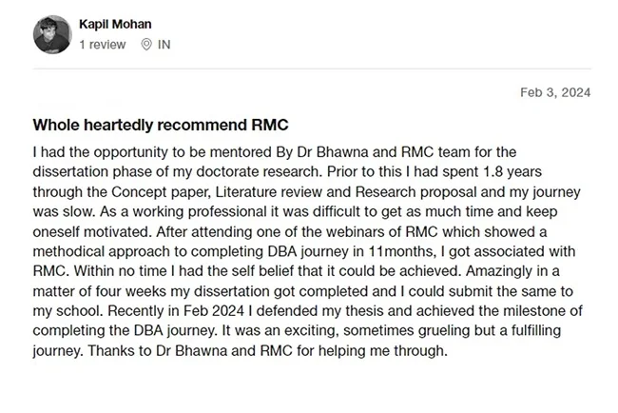Select the IN country code
This screenshot has width=618, height=413.
(164, 45)
